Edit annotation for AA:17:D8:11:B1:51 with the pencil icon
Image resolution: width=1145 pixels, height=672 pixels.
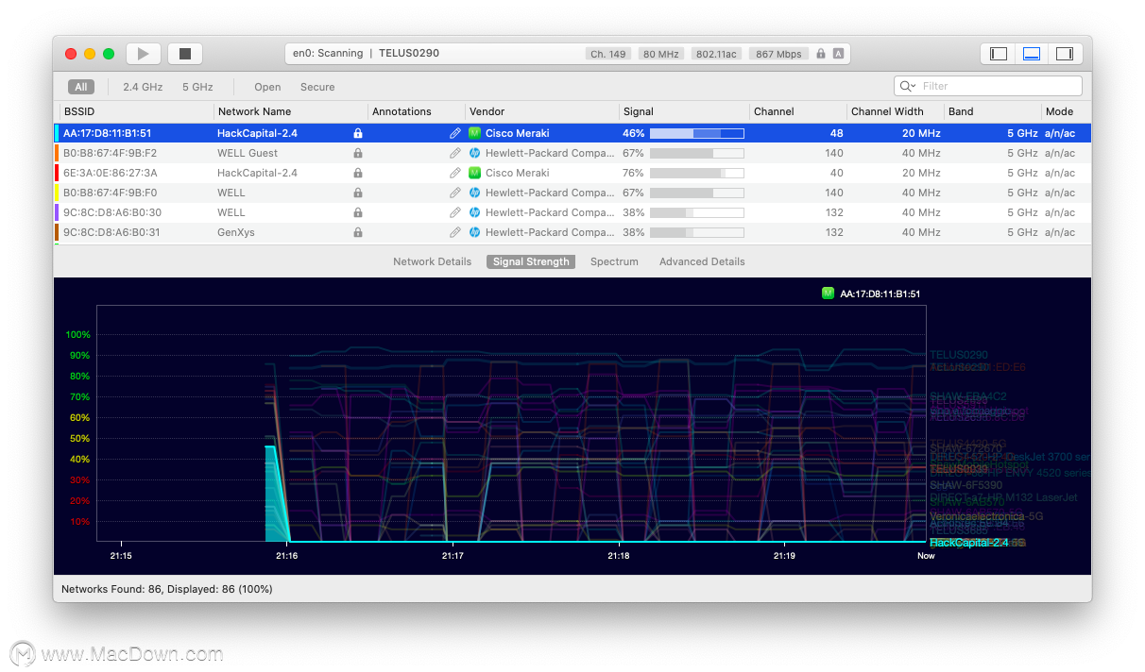pyautogui.click(x=455, y=133)
